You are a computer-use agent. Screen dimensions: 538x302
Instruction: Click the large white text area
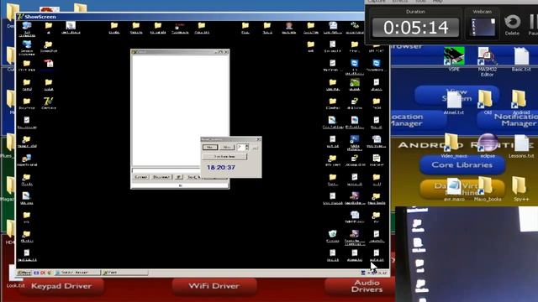click(x=180, y=110)
